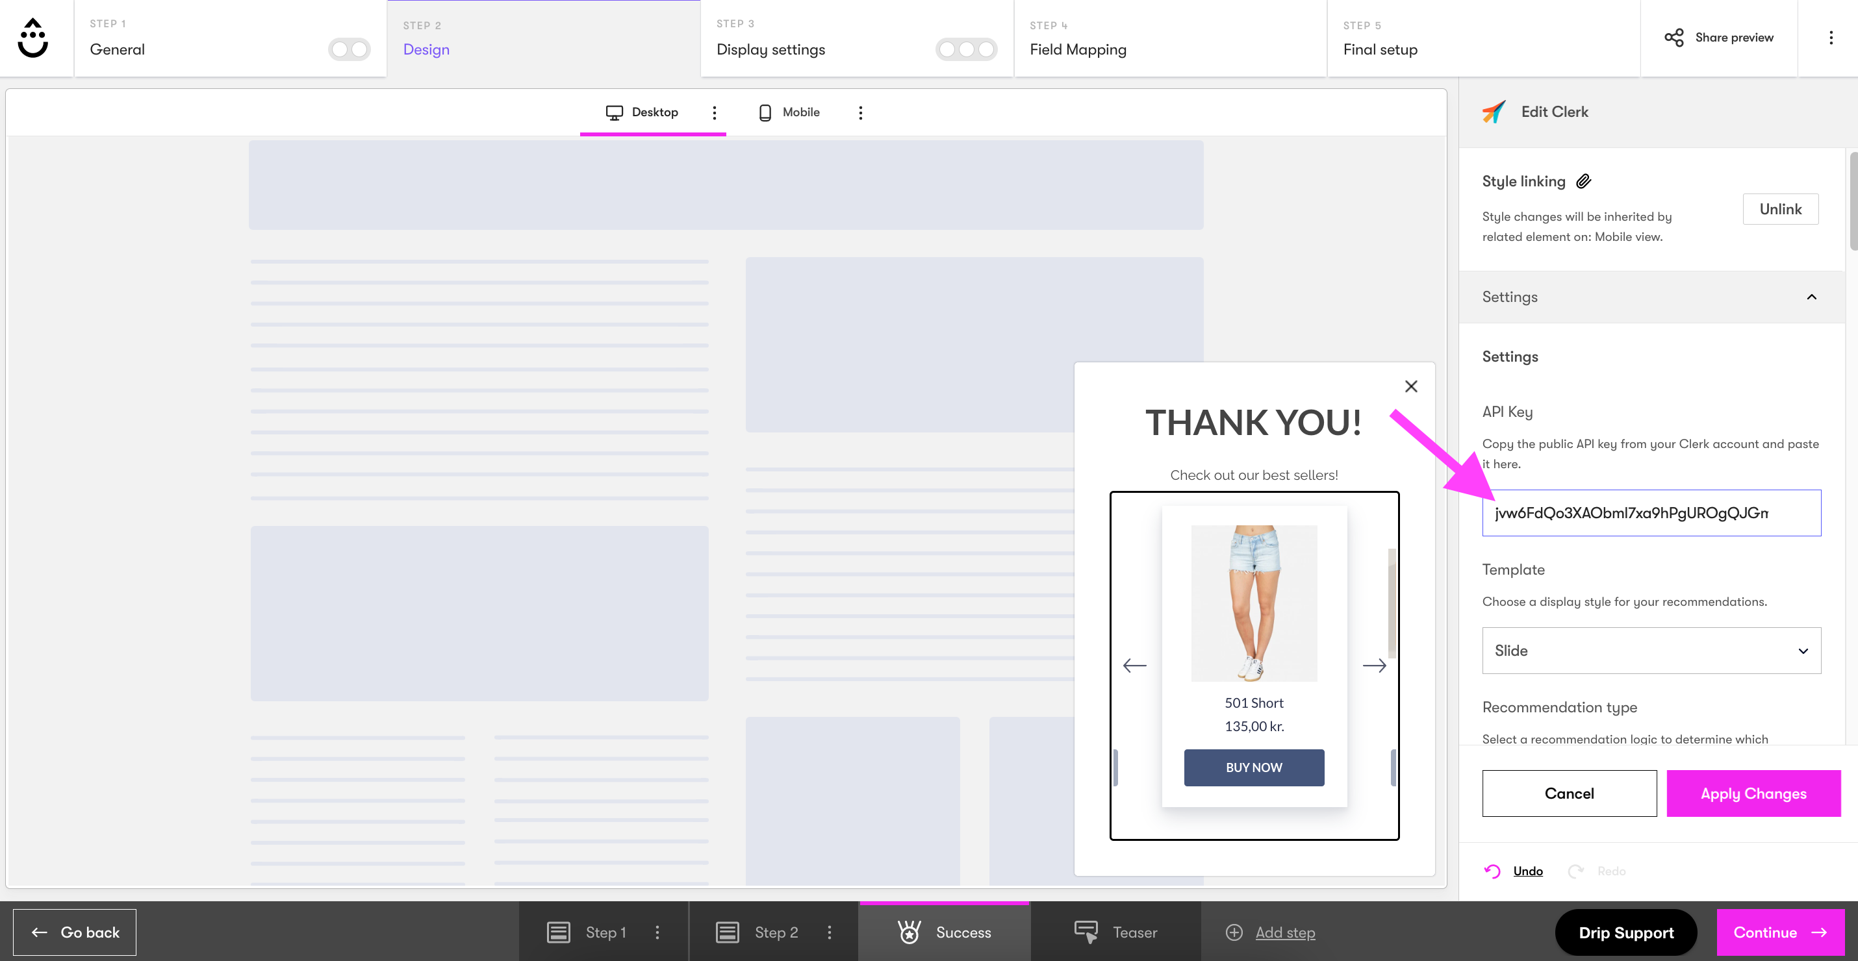Click the Cancel button
This screenshot has width=1858, height=961.
click(x=1569, y=793)
